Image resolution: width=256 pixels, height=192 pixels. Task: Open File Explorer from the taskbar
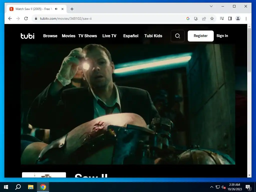[30, 187]
